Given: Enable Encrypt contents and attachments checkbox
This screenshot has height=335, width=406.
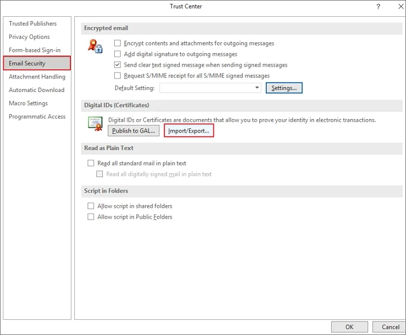Looking at the screenshot, I should (117, 43).
